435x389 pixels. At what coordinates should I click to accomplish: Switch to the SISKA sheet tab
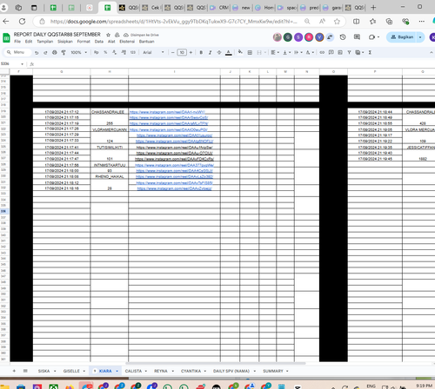tap(43, 371)
